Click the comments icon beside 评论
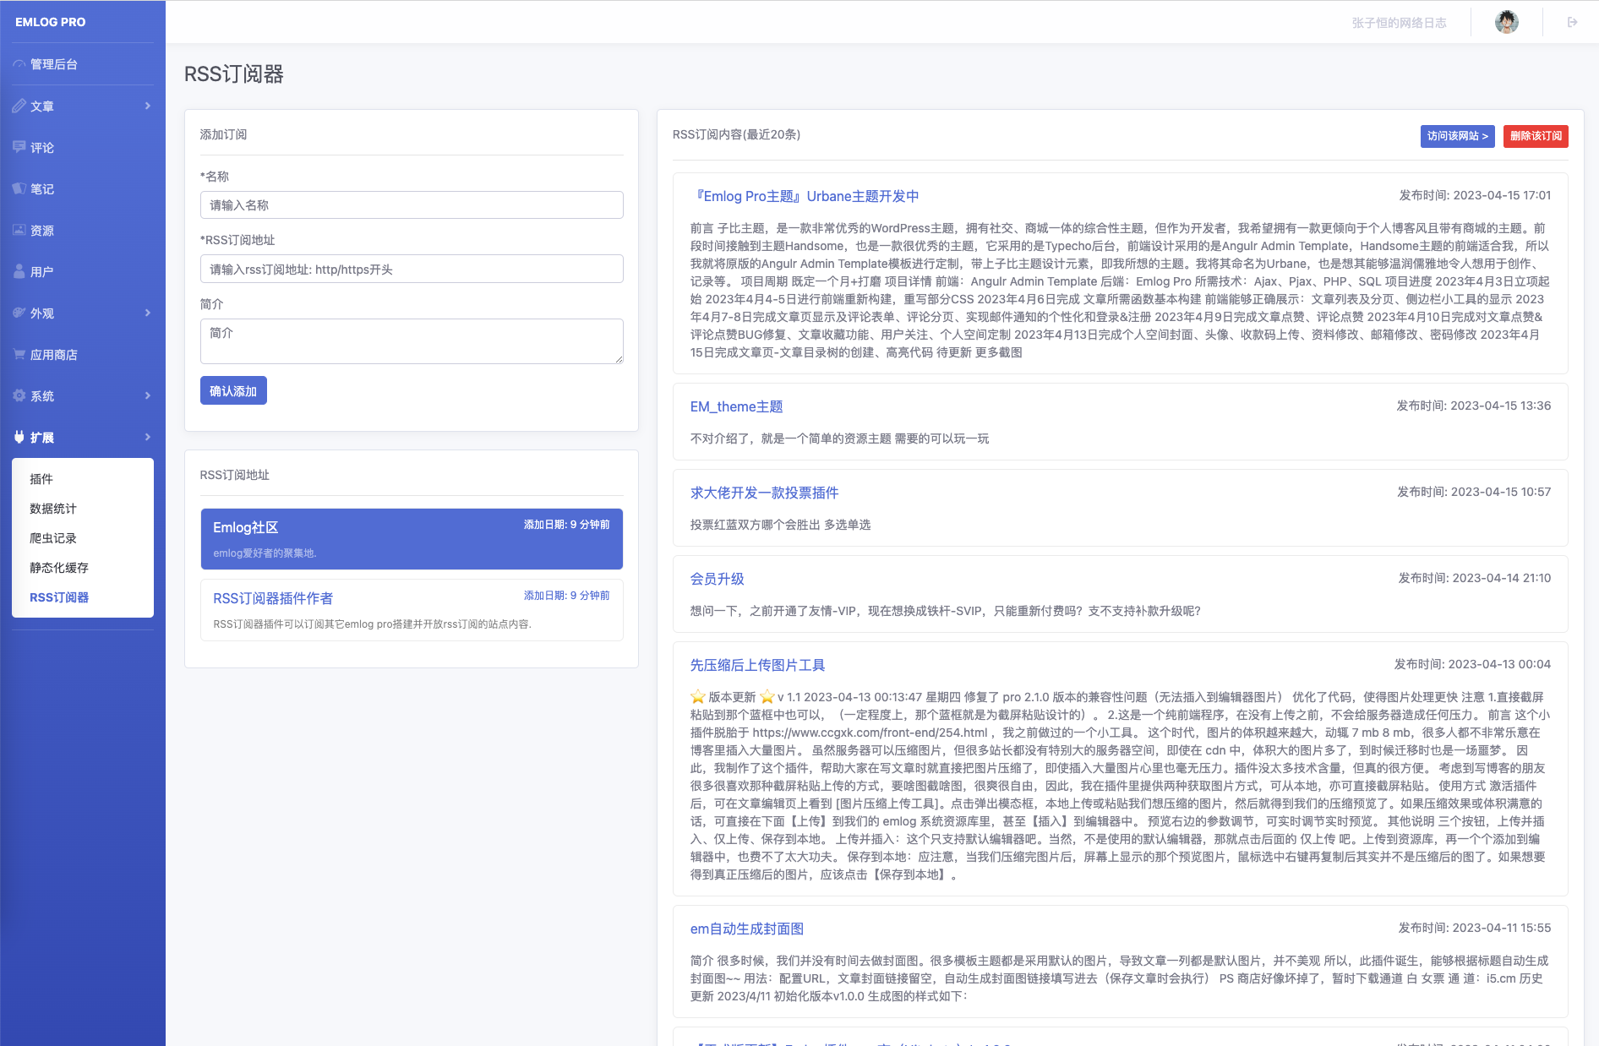 click(x=19, y=147)
